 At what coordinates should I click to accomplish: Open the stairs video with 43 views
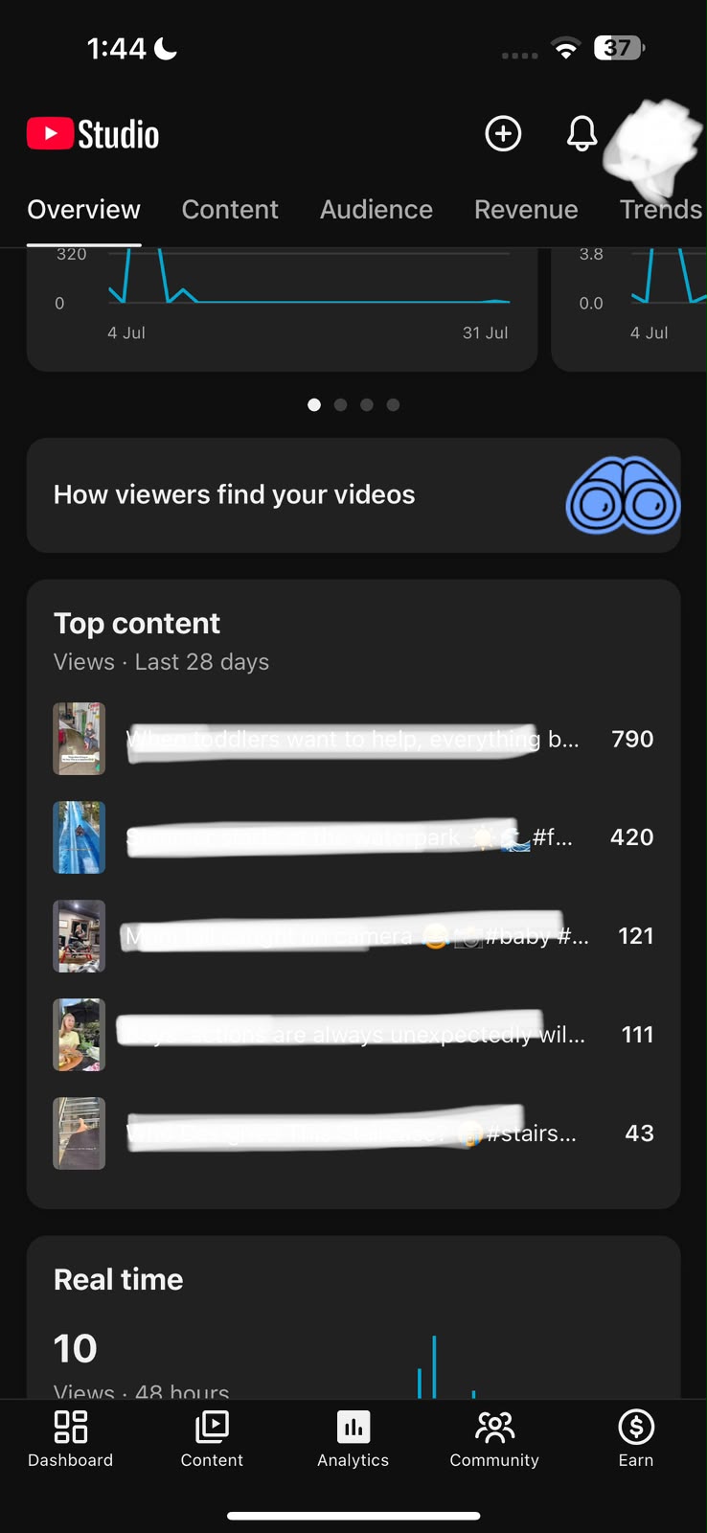(353, 1133)
